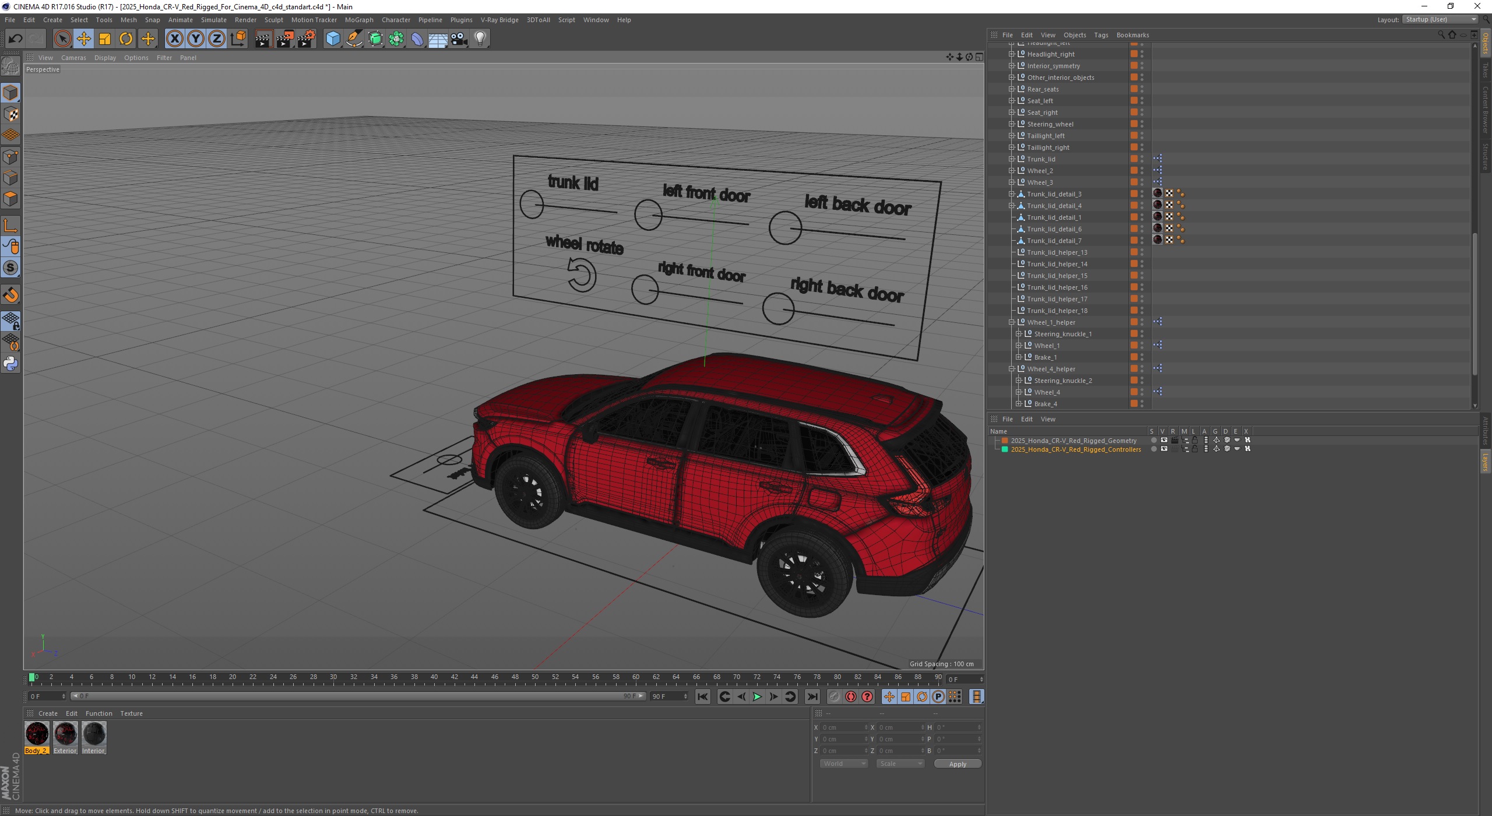Add a Light object
This screenshot has height=816, width=1492.
(x=480, y=39)
